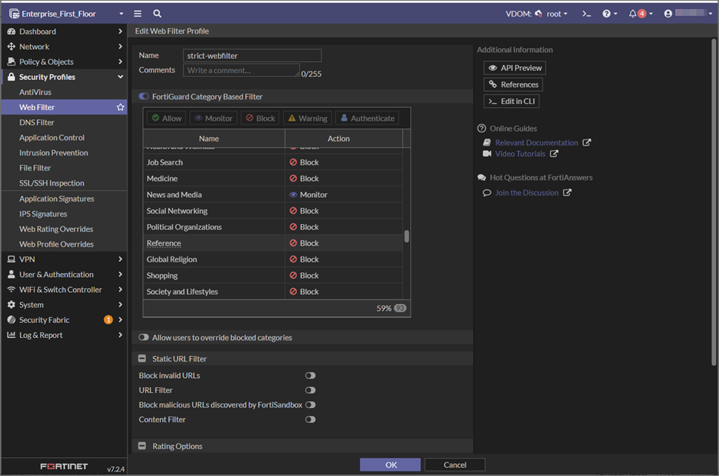Click the hamburger menu beside Enterprise_First_Floor
This screenshot has width=719, height=476.
click(x=137, y=13)
